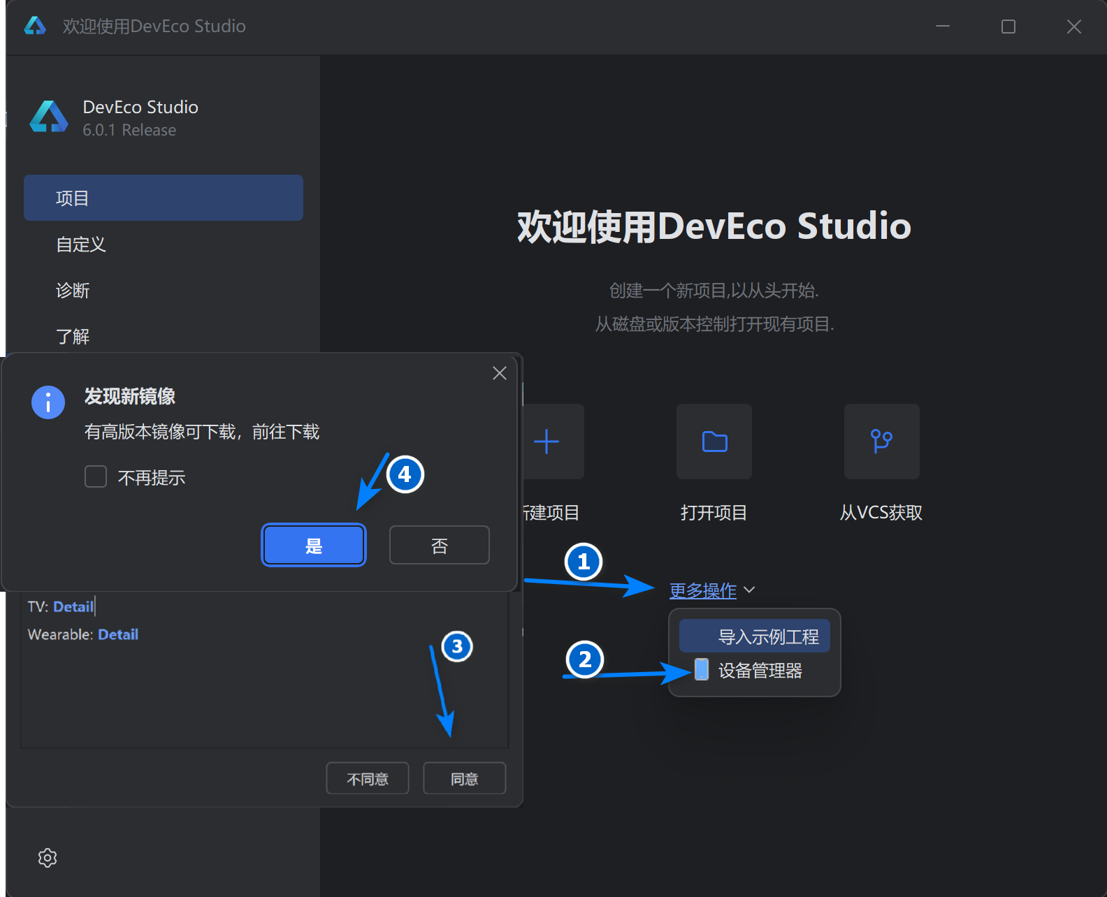The image size is (1107, 897).
Task: Click the 不同意 button
Action: tap(368, 778)
